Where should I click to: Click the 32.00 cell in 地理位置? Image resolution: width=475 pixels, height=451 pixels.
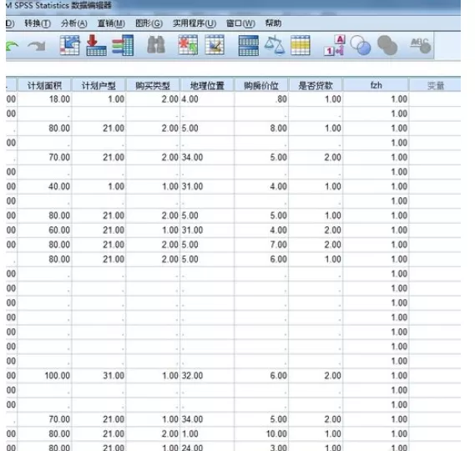coord(207,376)
